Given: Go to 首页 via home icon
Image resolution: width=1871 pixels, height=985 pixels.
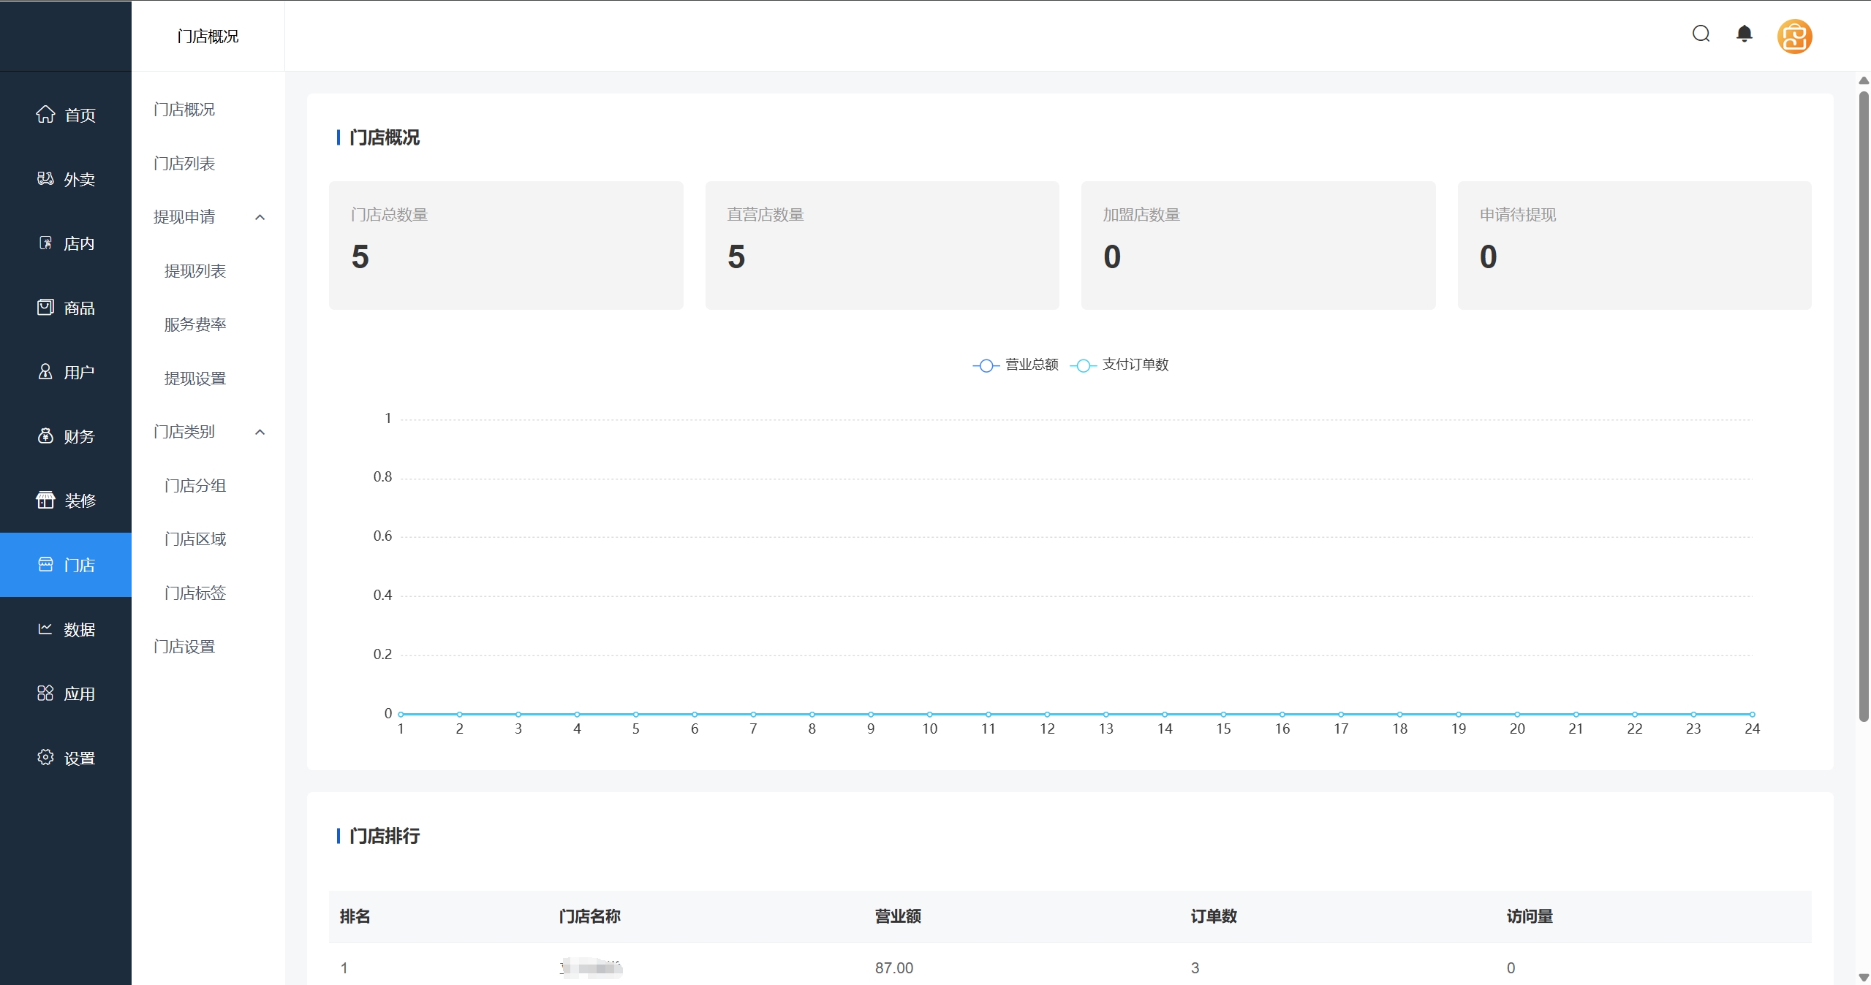Looking at the screenshot, I should (45, 115).
